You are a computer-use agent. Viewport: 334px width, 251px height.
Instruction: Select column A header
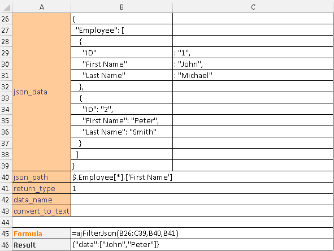pyautogui.click(x=42, y=7)
